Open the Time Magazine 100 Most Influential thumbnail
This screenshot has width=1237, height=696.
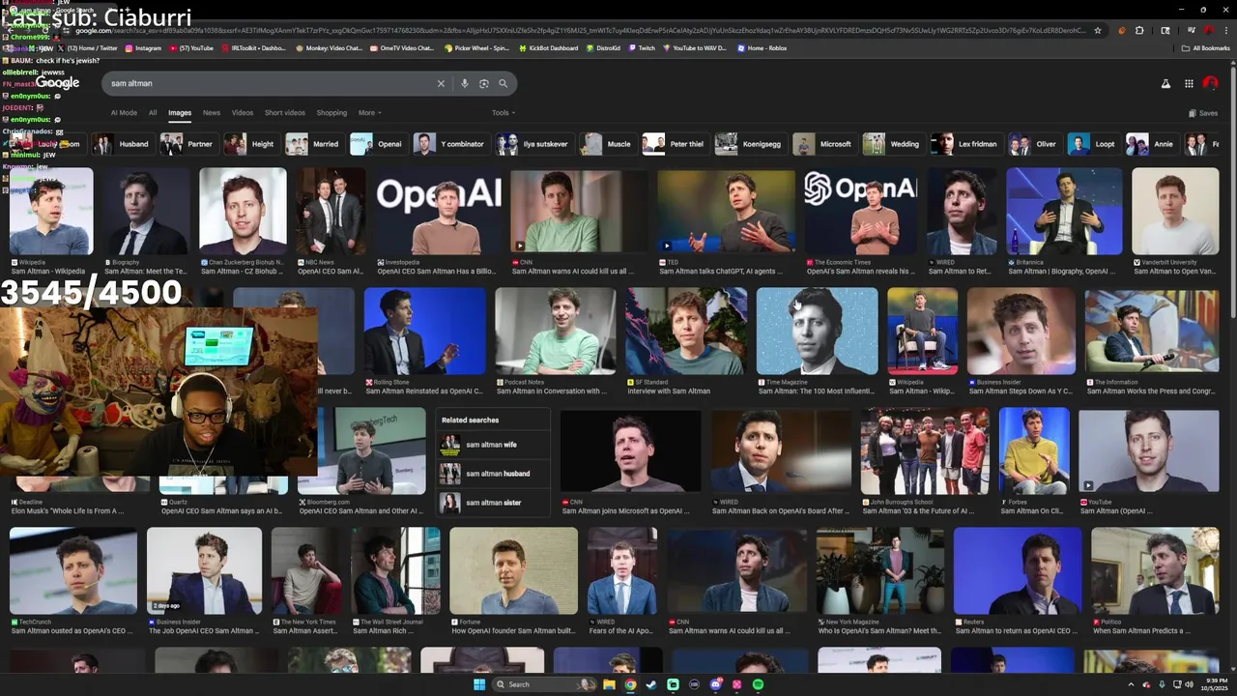click(817, 331)
